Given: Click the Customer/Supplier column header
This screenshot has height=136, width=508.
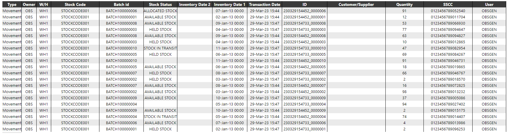Looking at the screenshot, I should (x=356, y=4).
